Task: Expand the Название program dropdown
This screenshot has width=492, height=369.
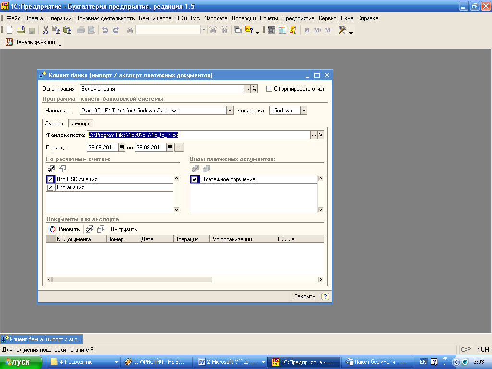Action: 230,111
